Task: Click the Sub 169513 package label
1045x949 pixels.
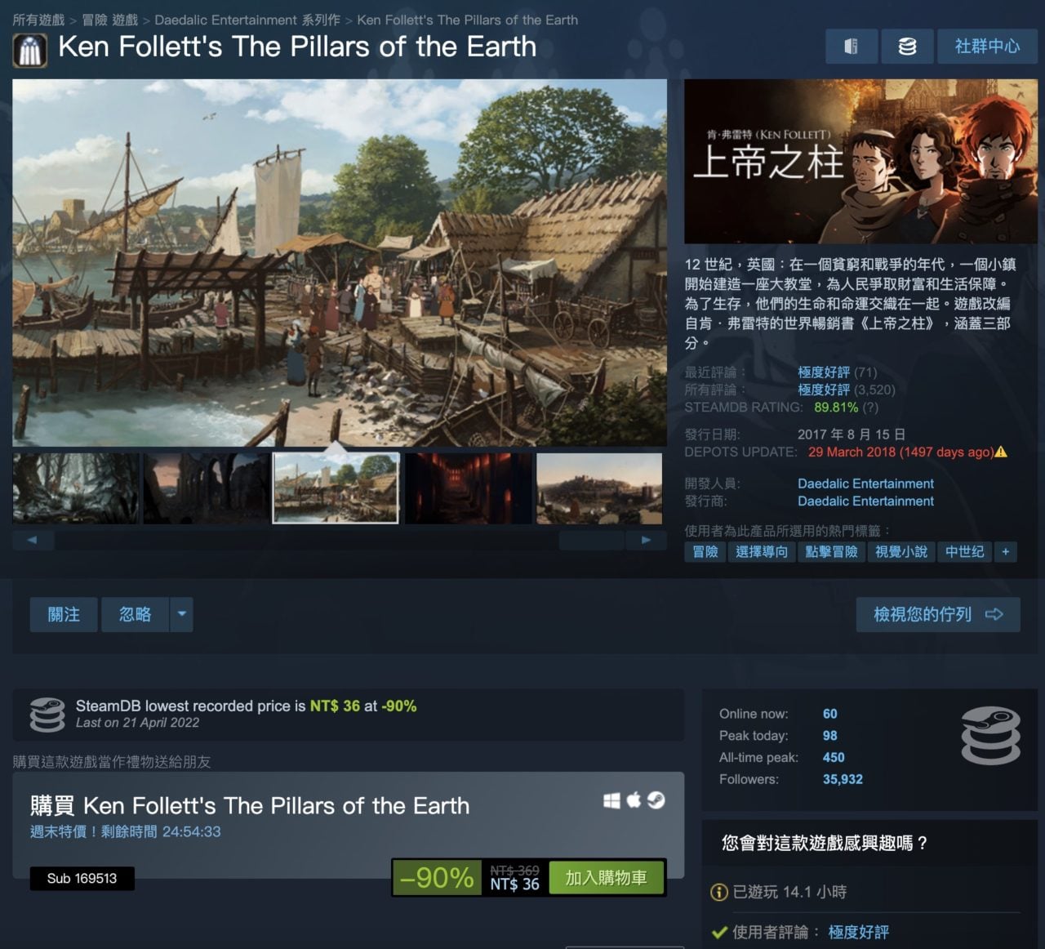Action: click(x=82, y=878)
